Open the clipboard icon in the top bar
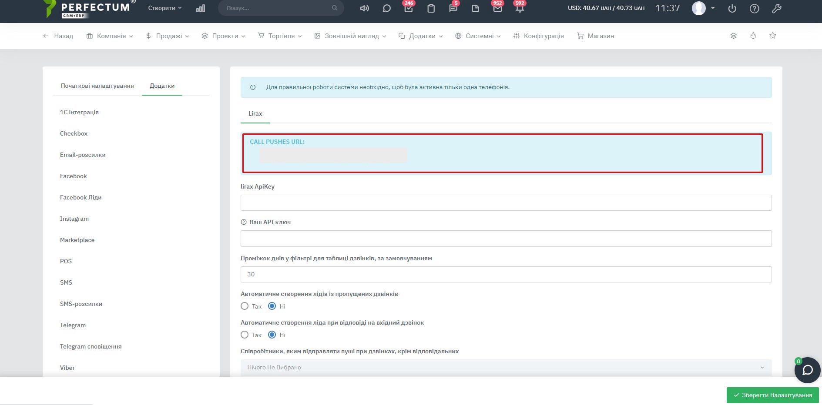Image resolution: width=822 pixels, height=405 pixels. (431, 8)
